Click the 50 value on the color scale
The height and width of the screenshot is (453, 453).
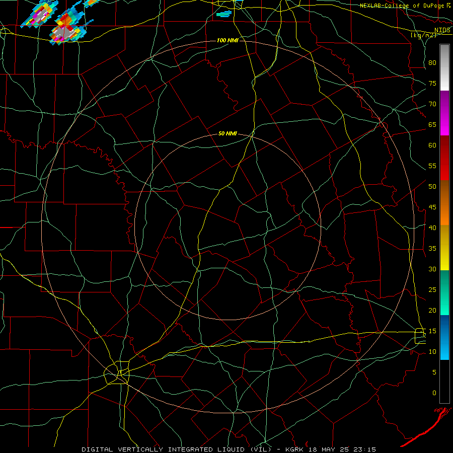(432, 186)
